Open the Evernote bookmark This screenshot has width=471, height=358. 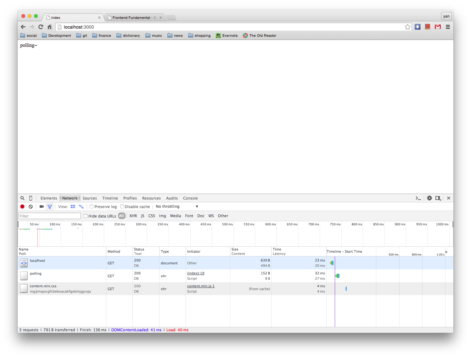pyautogui.click(x=227, y=36)
